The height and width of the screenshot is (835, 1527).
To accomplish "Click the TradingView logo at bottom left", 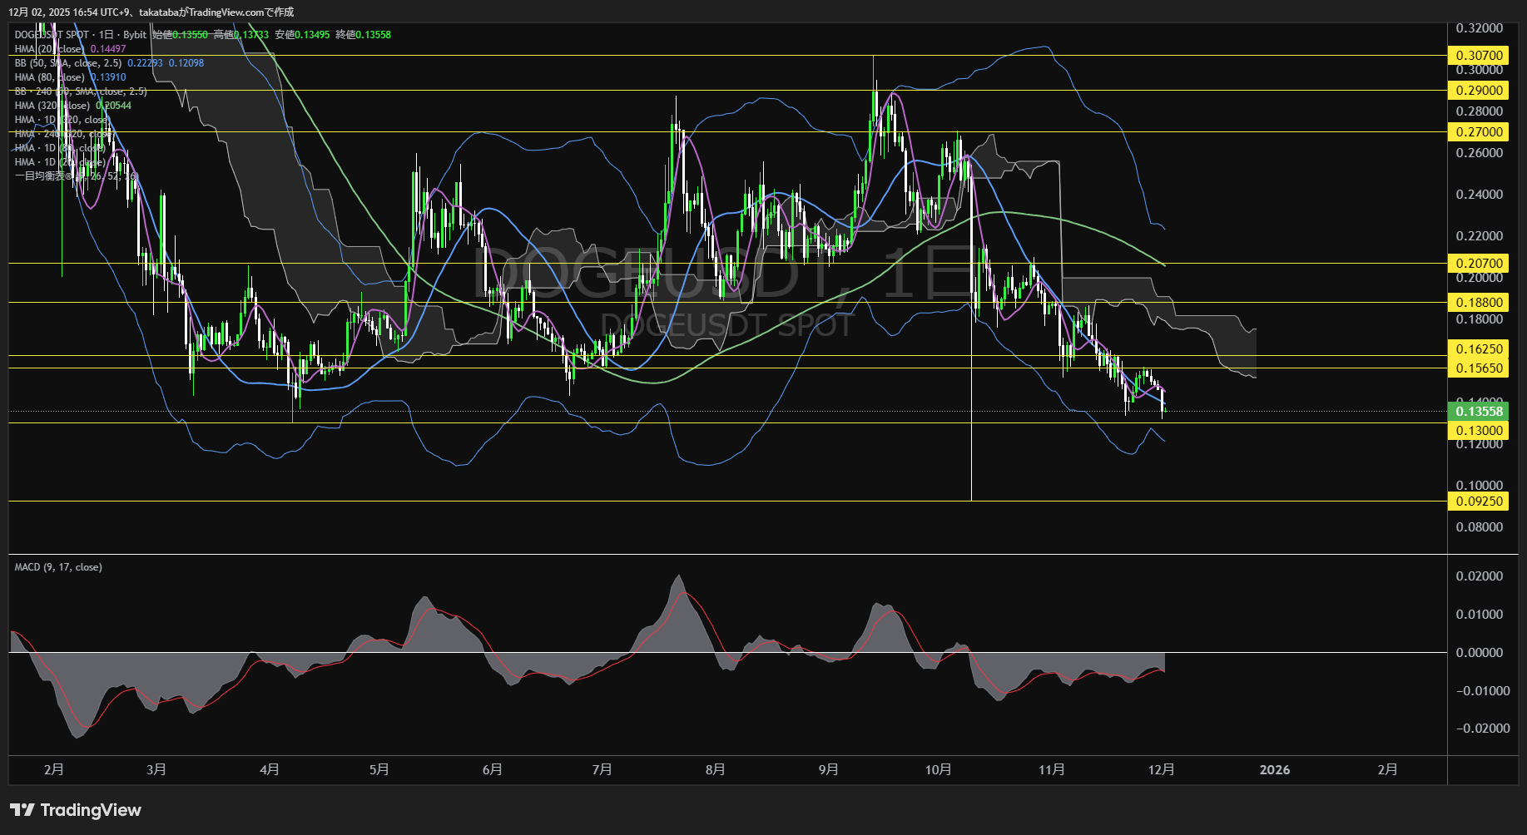I will coord(75,810).
